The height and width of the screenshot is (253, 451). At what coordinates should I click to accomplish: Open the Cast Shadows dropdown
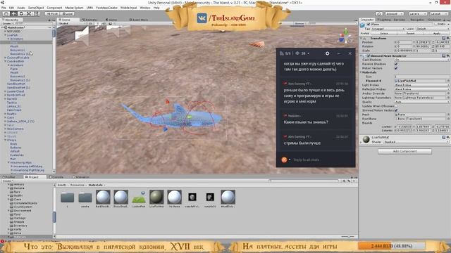coord(421,60)
